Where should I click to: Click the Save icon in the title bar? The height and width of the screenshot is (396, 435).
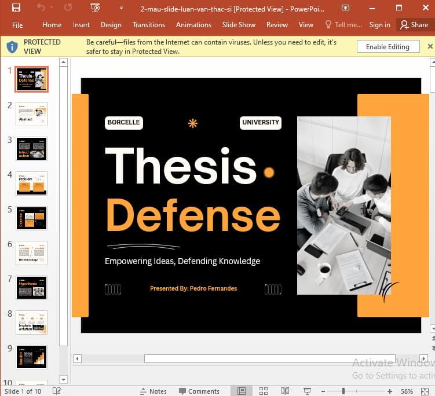pos(16,8)
